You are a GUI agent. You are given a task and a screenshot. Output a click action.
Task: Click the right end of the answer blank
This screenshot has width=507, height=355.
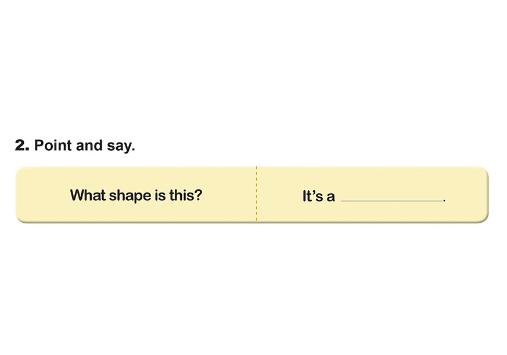(441, 201)
